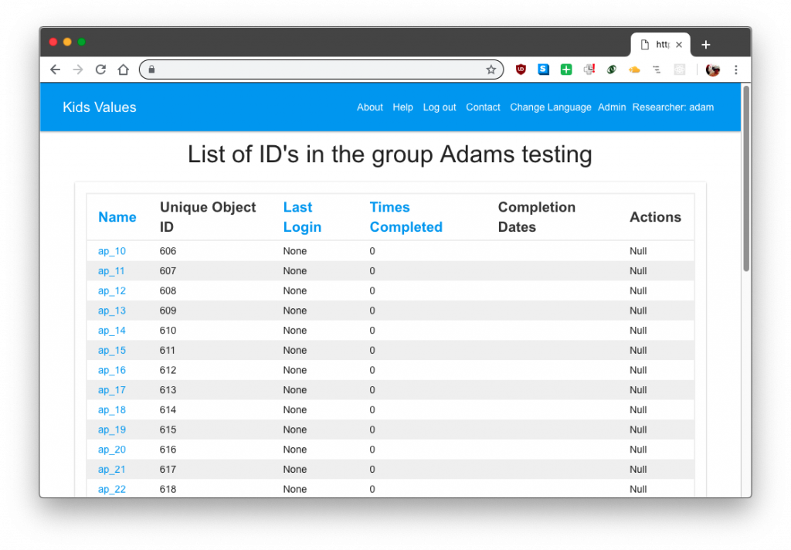Open the Chrome profile avatar

[x=712, y=70]
